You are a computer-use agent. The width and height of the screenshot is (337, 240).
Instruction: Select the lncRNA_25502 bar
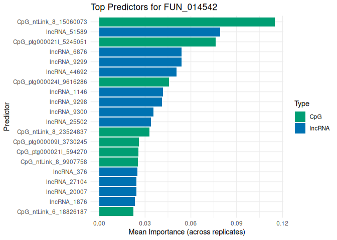click(x=125, y=122)
